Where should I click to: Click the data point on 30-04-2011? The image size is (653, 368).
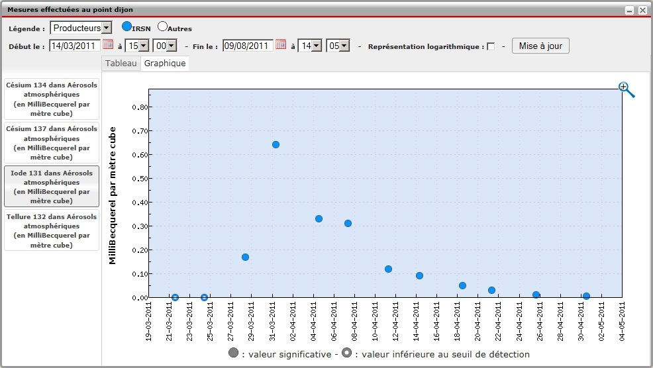(586, 296)
